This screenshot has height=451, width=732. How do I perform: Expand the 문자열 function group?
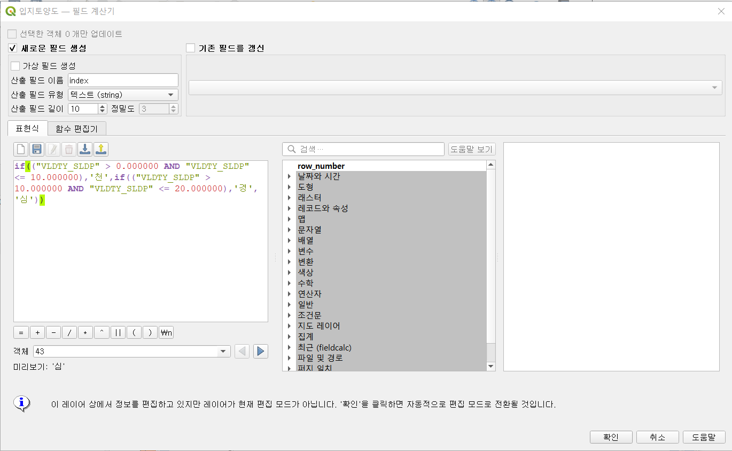(290, 230)
